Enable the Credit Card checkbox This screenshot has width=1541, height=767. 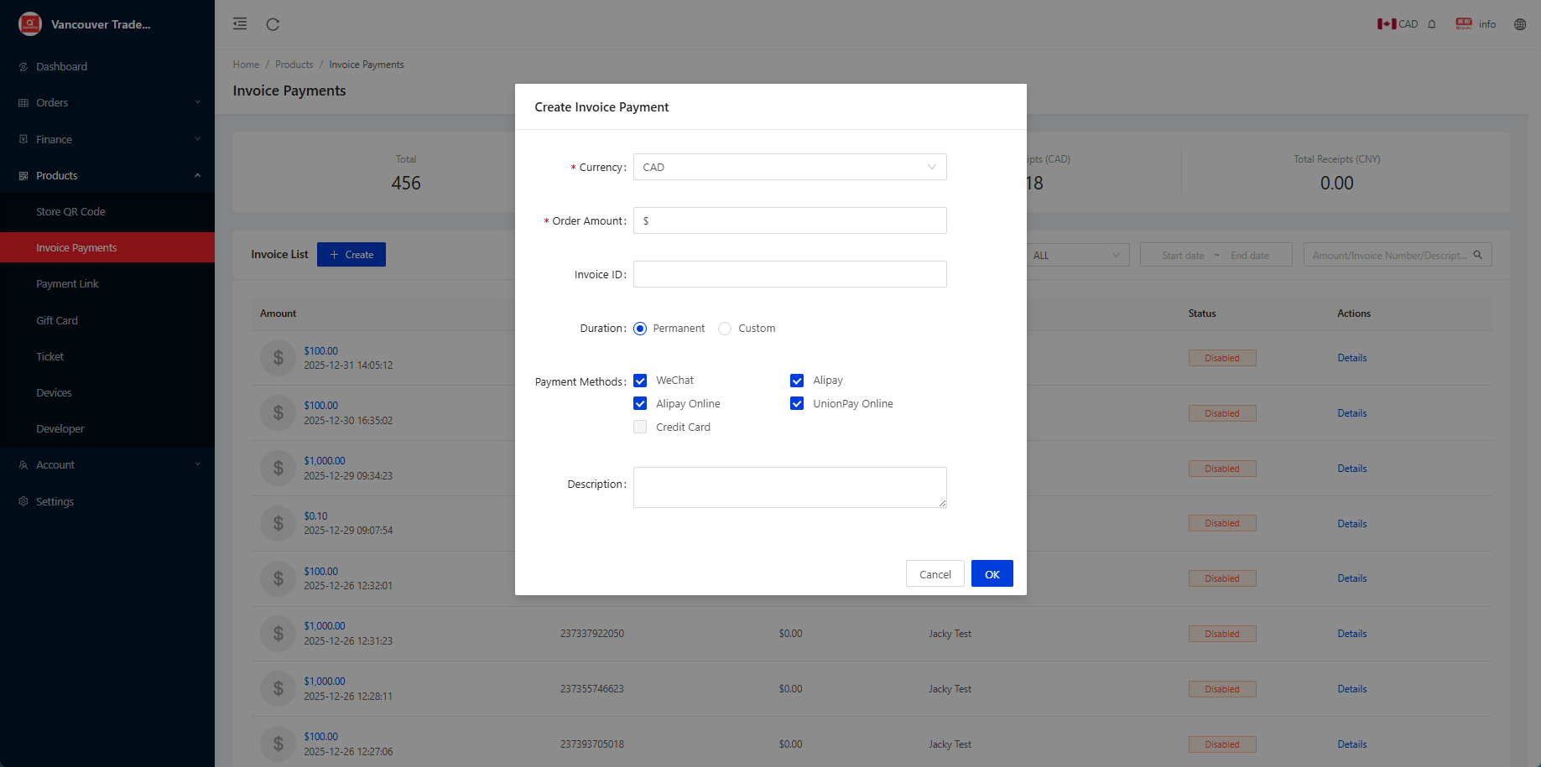640,428
